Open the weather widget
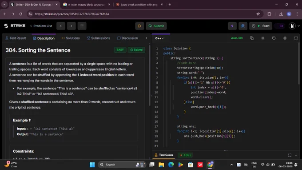This screenshot has height=170, width=302. 11,164
